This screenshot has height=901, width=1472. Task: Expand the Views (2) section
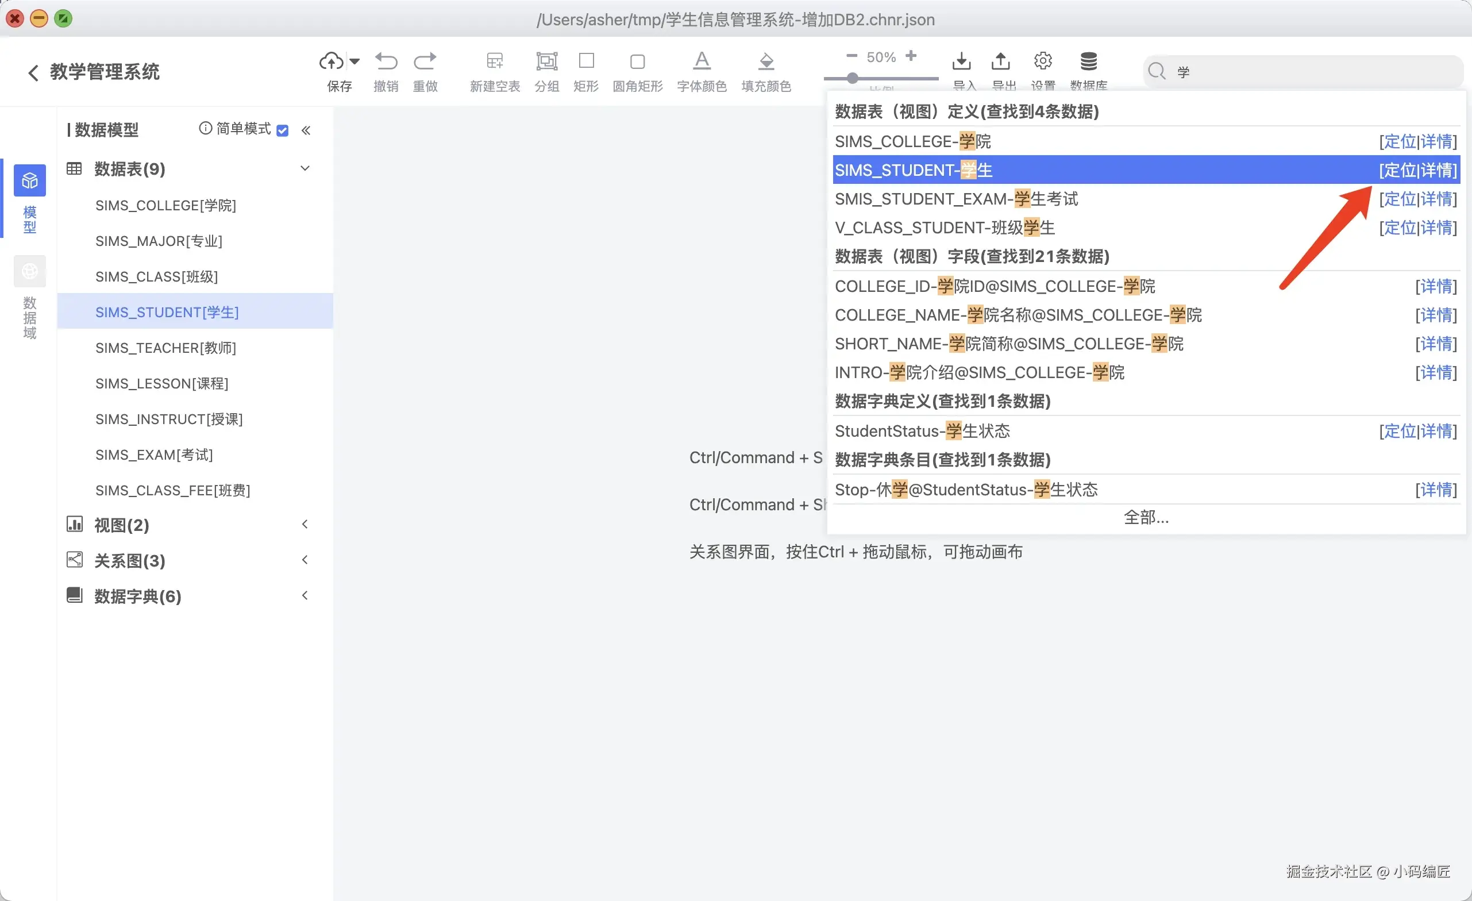[x=305, y=525]
